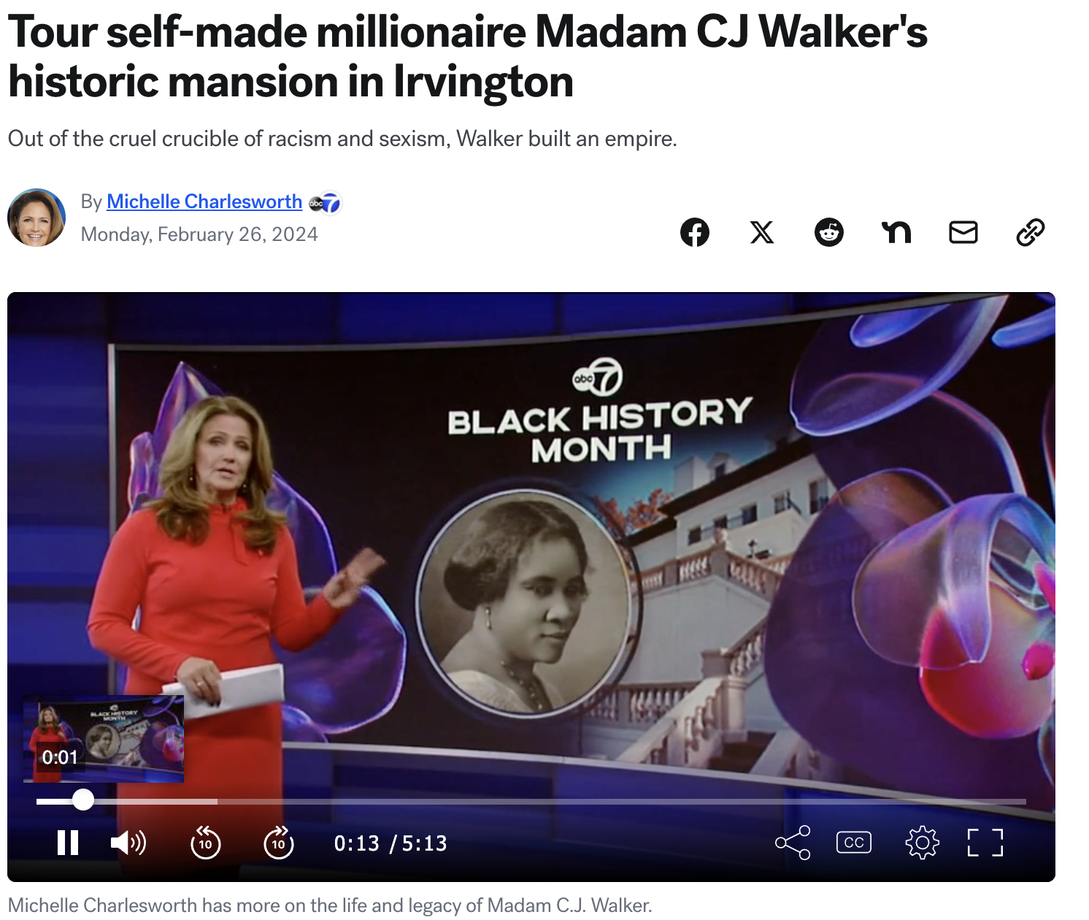Viewport: 1089px width, 920px height.
Task: Share article via email icon
Action: point(963,232)
